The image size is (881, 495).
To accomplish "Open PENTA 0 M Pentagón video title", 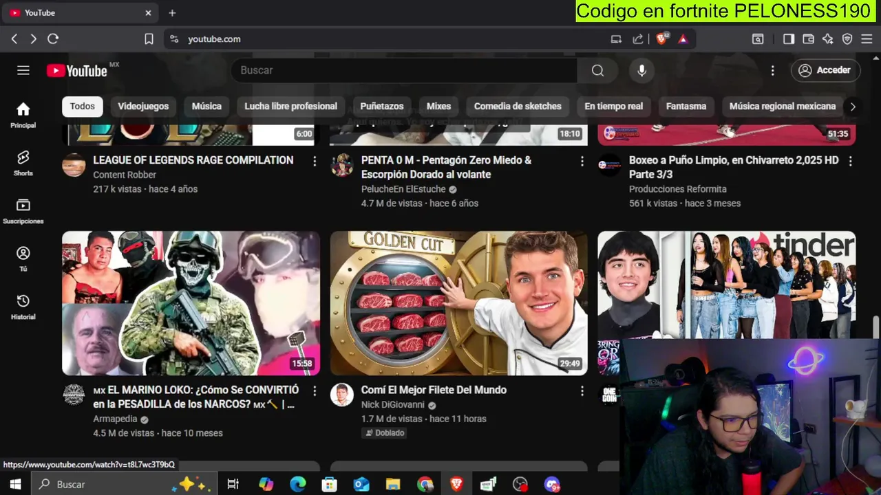I will pos(447,167).
